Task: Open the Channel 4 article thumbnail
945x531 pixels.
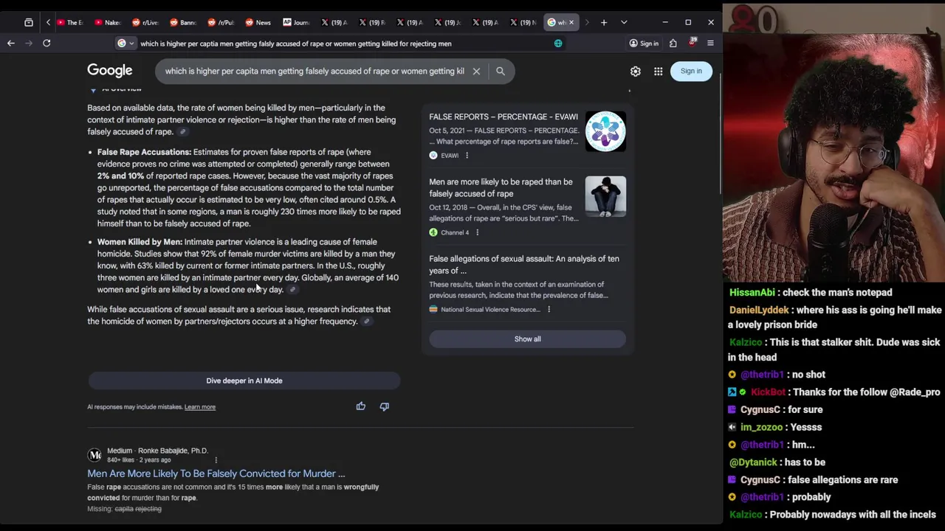Action: [x=605, y=196]
